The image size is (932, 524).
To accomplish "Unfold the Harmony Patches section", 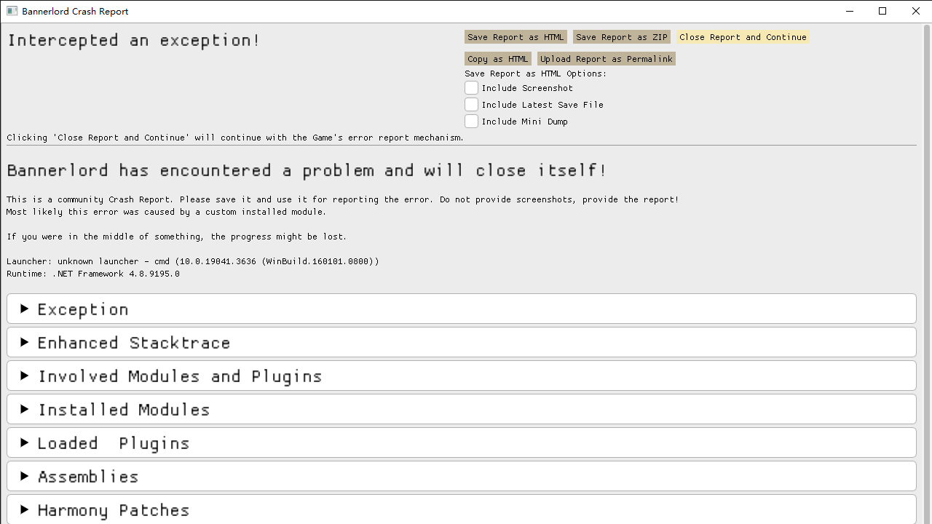I will pos(462,509).
